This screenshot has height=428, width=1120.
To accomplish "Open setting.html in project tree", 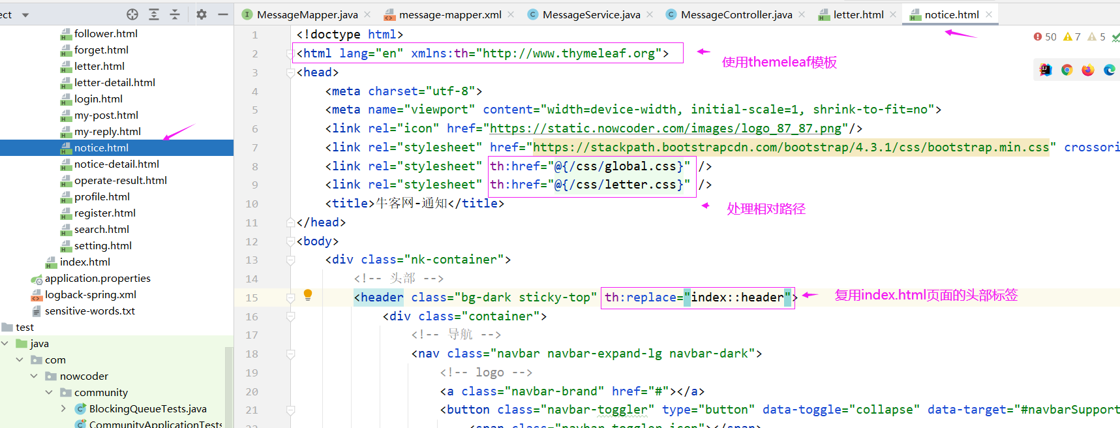I will [103, 245].
